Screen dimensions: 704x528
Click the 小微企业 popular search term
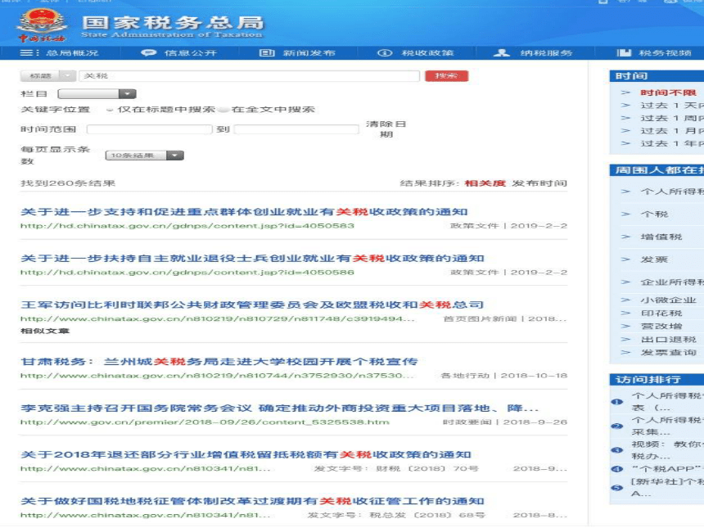point(668,300)
